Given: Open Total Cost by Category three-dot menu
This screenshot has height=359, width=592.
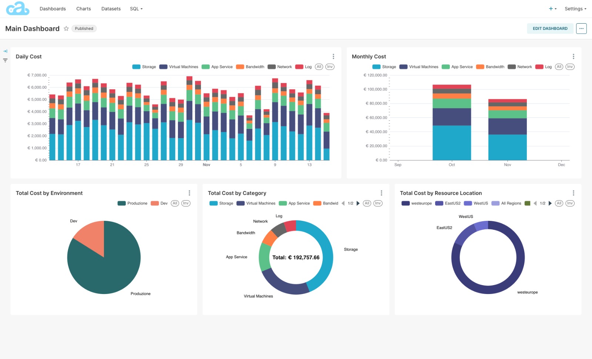Looking at the screenshot, I should tap(381, 193).
